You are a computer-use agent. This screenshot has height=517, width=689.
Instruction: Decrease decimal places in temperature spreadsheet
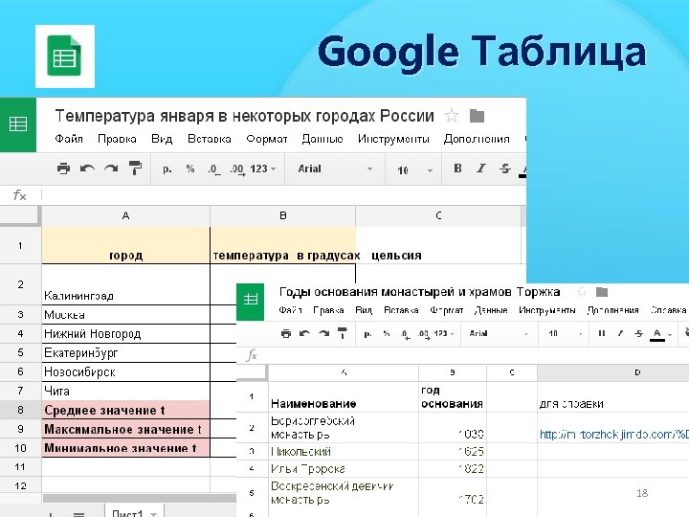(x=214, y=169)
